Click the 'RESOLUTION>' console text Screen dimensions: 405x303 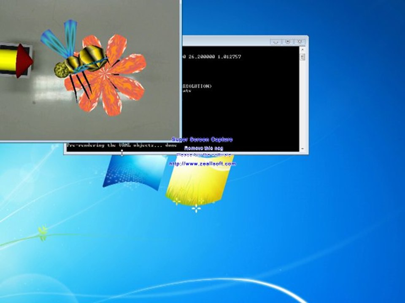pyautogui.click(x=197, y=86)
